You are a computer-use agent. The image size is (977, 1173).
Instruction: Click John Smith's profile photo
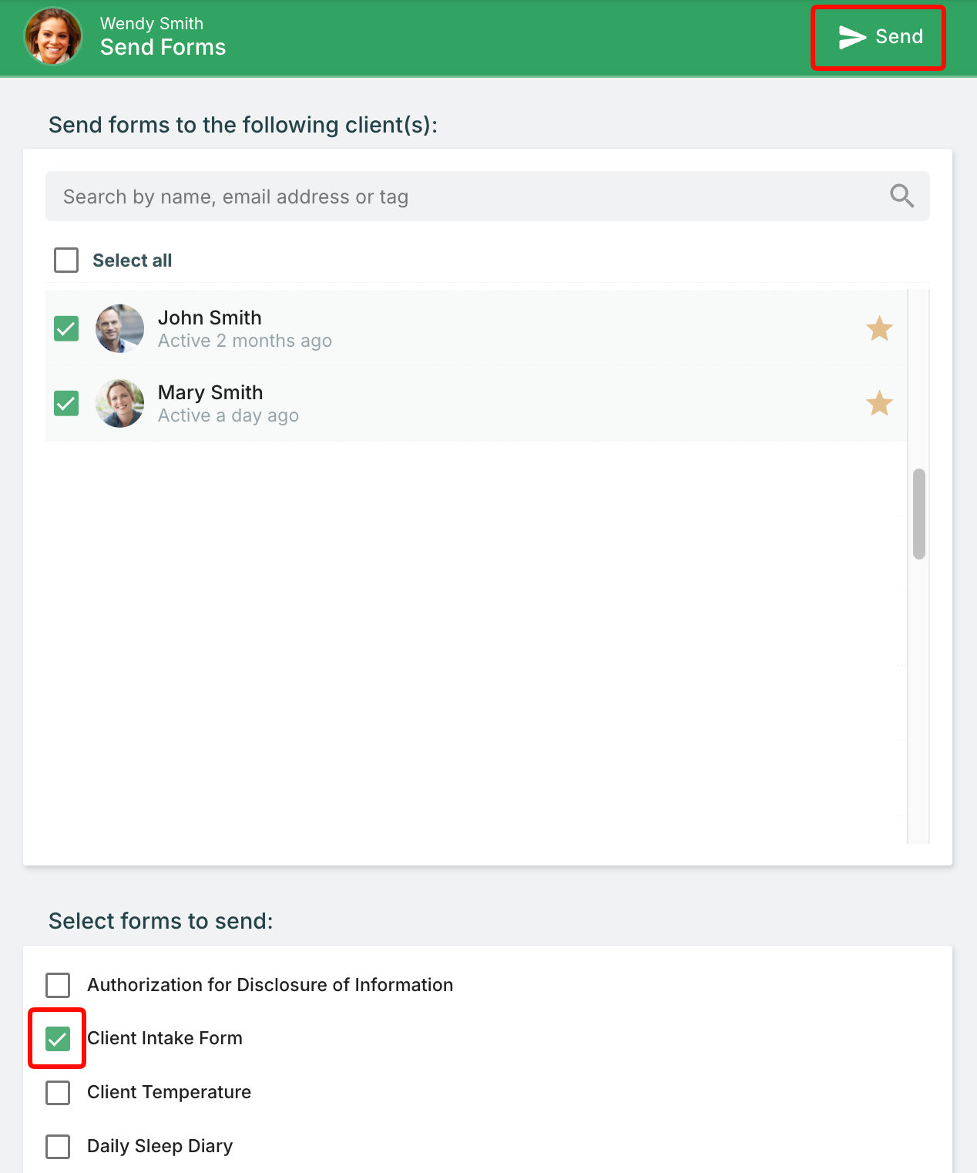pos(119,329)
